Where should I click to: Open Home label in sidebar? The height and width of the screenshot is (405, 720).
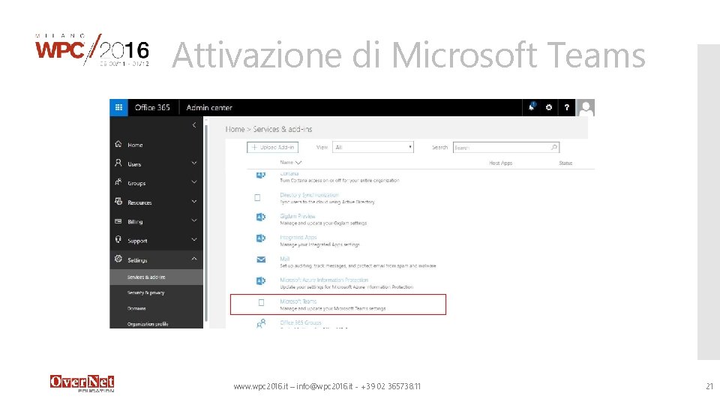(135, 145)
